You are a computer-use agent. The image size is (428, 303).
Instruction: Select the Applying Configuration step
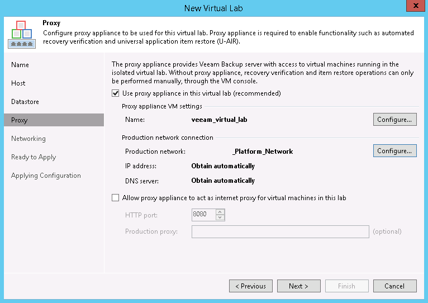[46, 176]
